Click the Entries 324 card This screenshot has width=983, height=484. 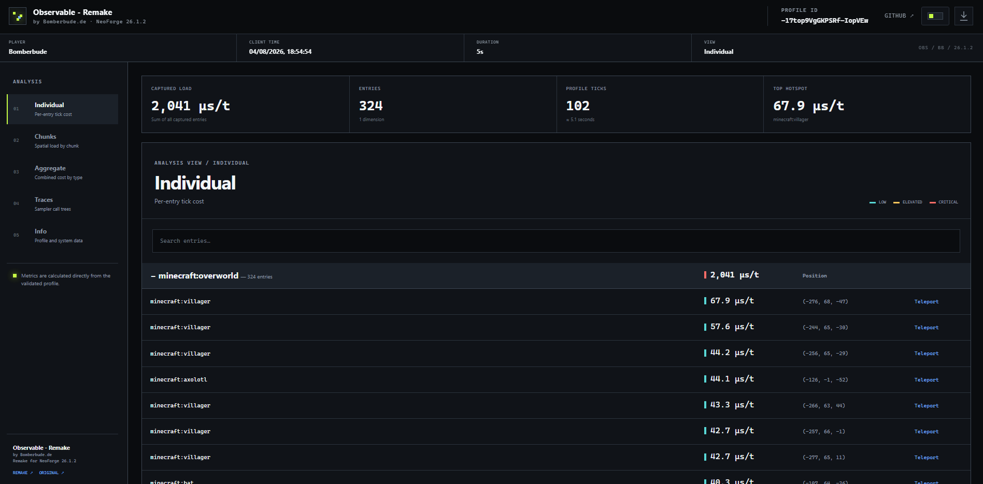(x=453, y=105)
